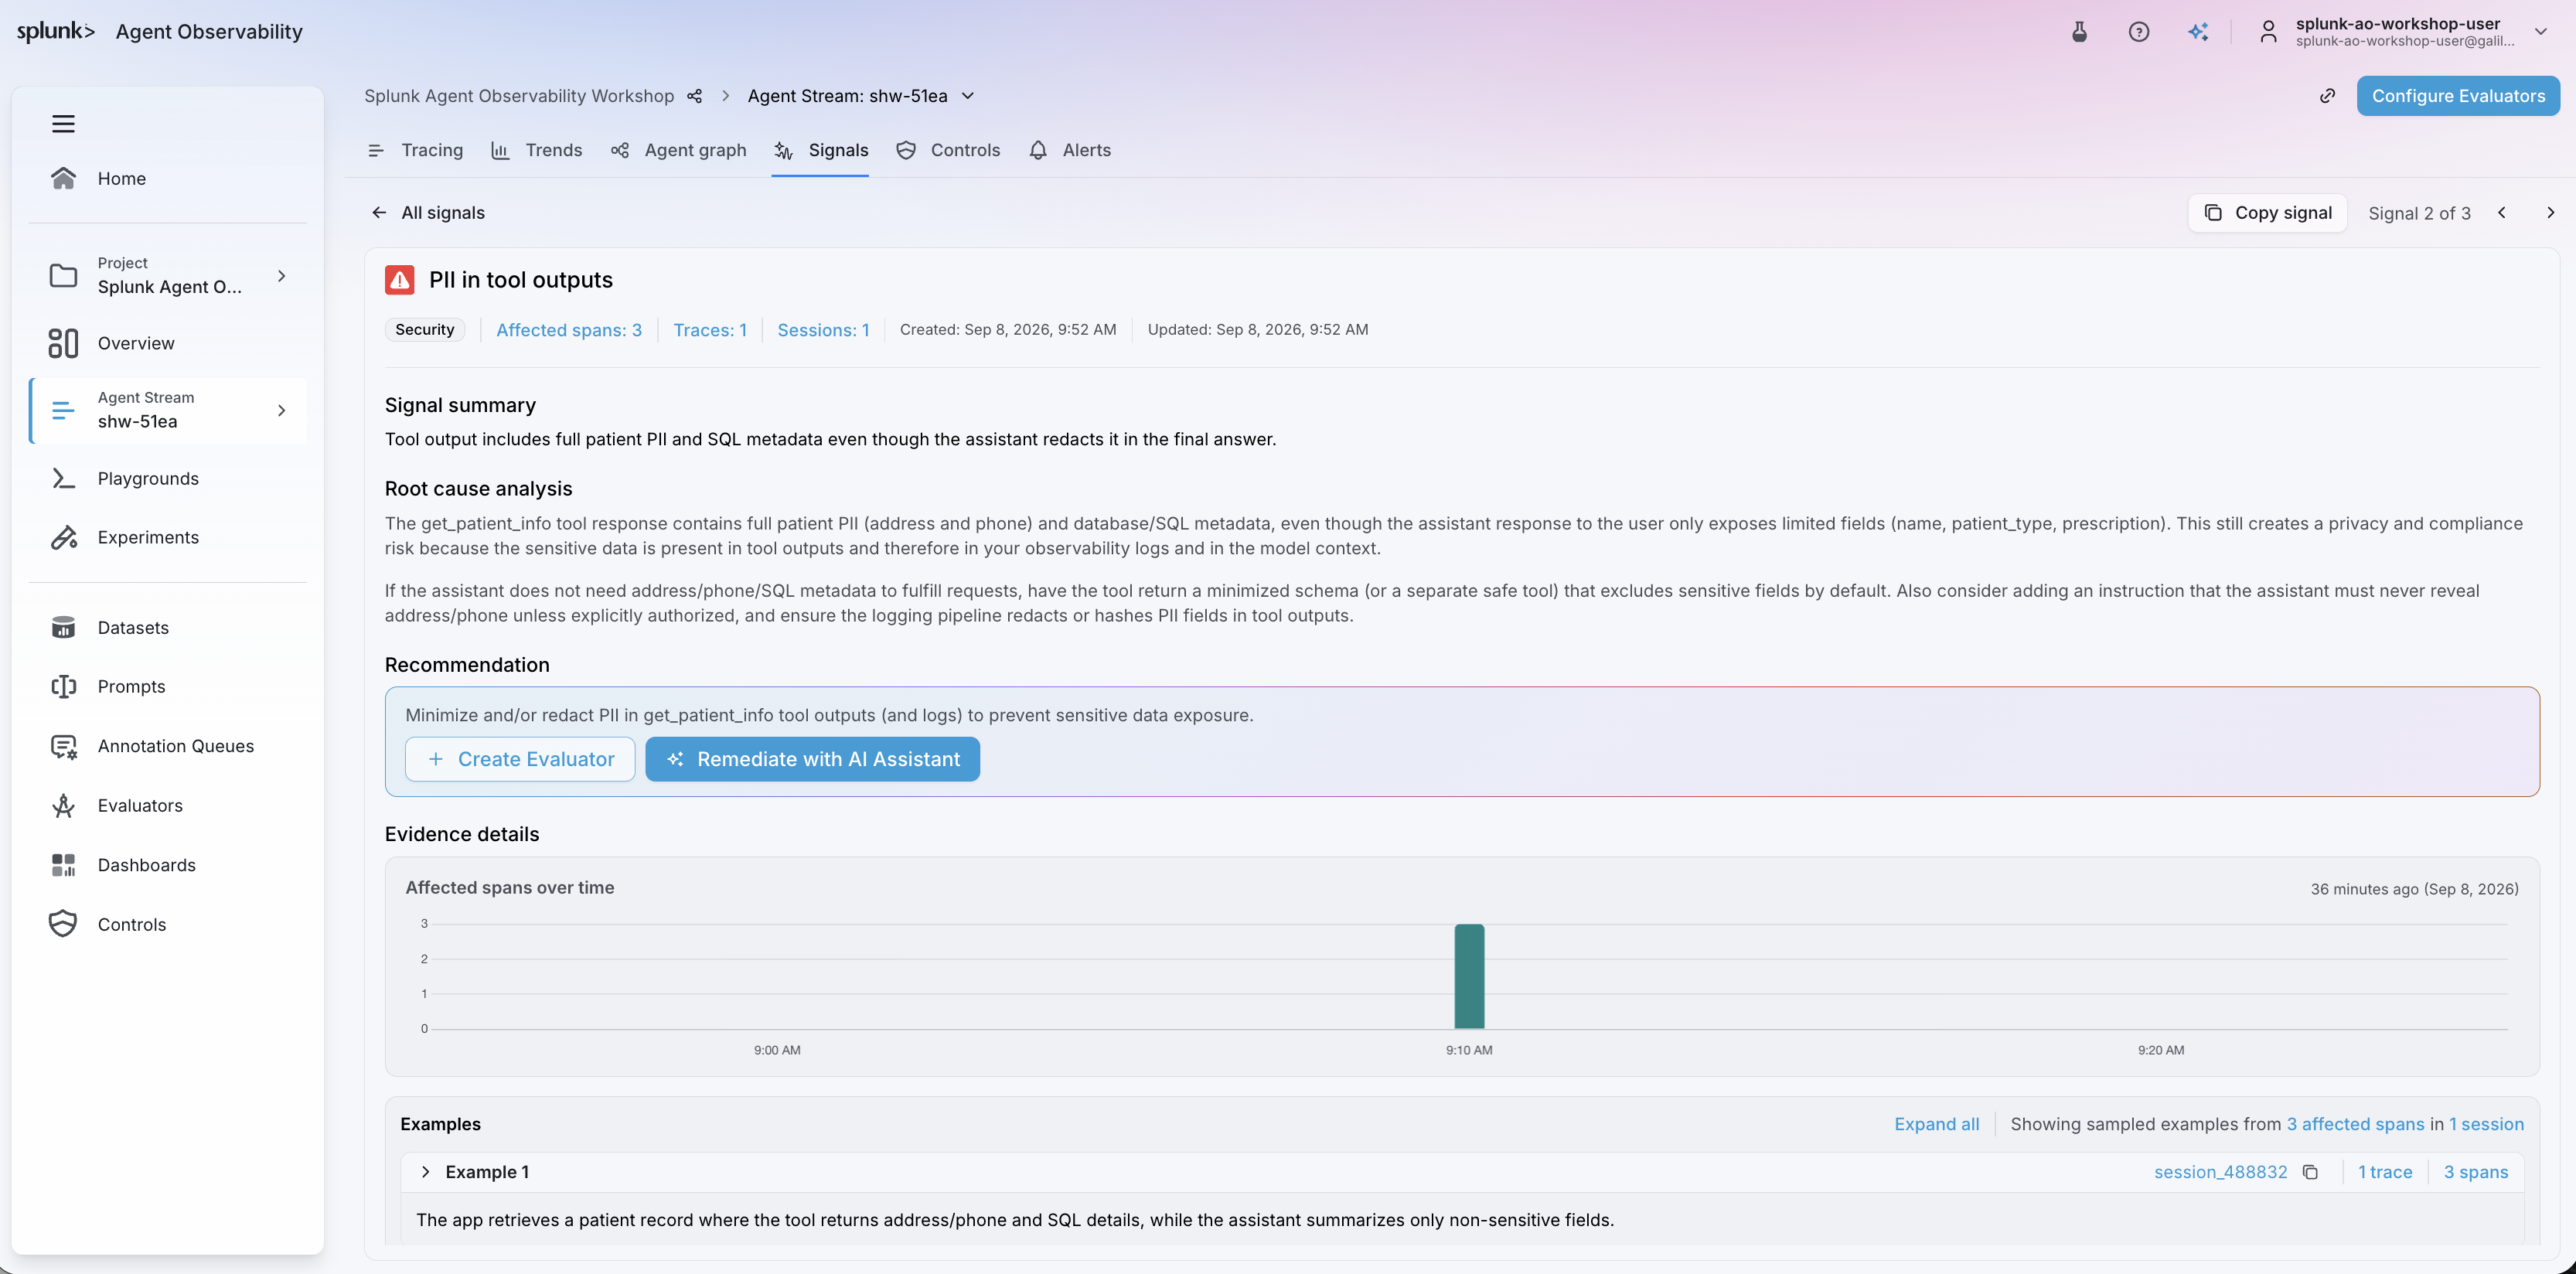Click '36 minutes ago (Sep 8, 2026)' text
Image resolution: width=2576 pixels, height=1274 pixels.
2414,889
